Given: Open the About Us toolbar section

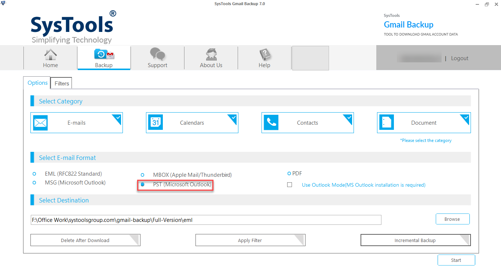Looking at the screenshot, I should (x=211, y=58).
